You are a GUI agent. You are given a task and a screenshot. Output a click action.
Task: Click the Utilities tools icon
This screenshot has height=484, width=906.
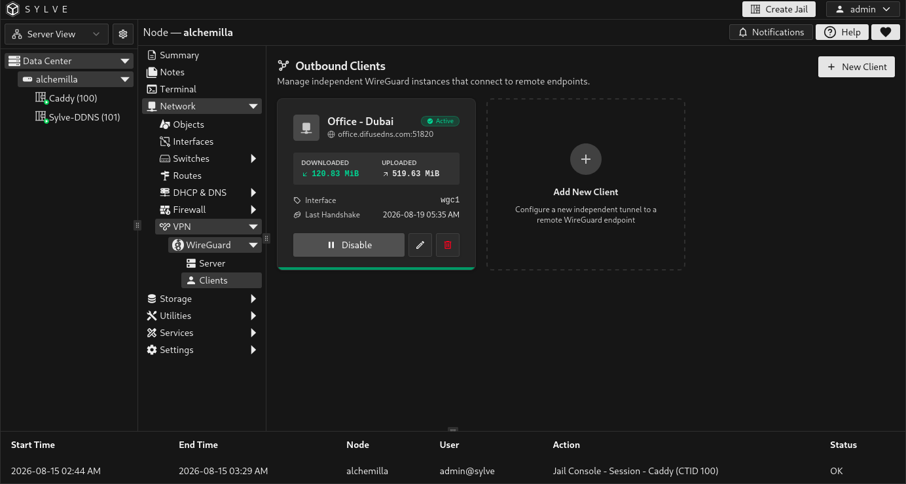point(152,316)
